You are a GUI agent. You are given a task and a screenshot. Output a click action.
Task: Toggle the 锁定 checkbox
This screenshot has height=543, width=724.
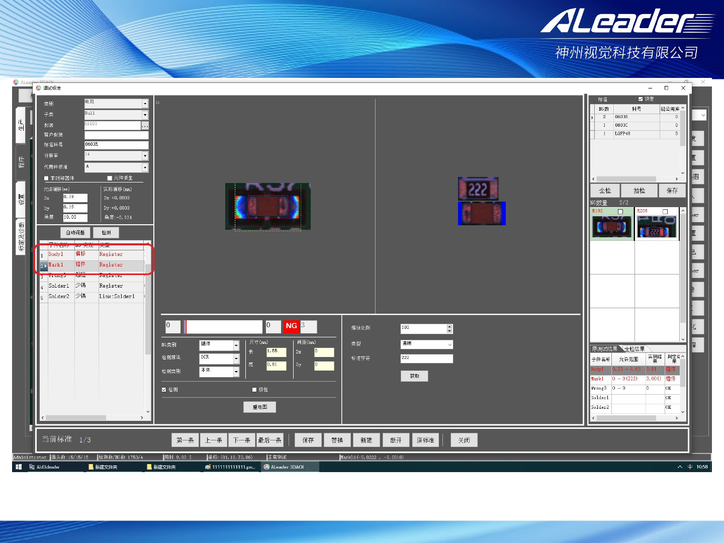(x=641, y=99)
